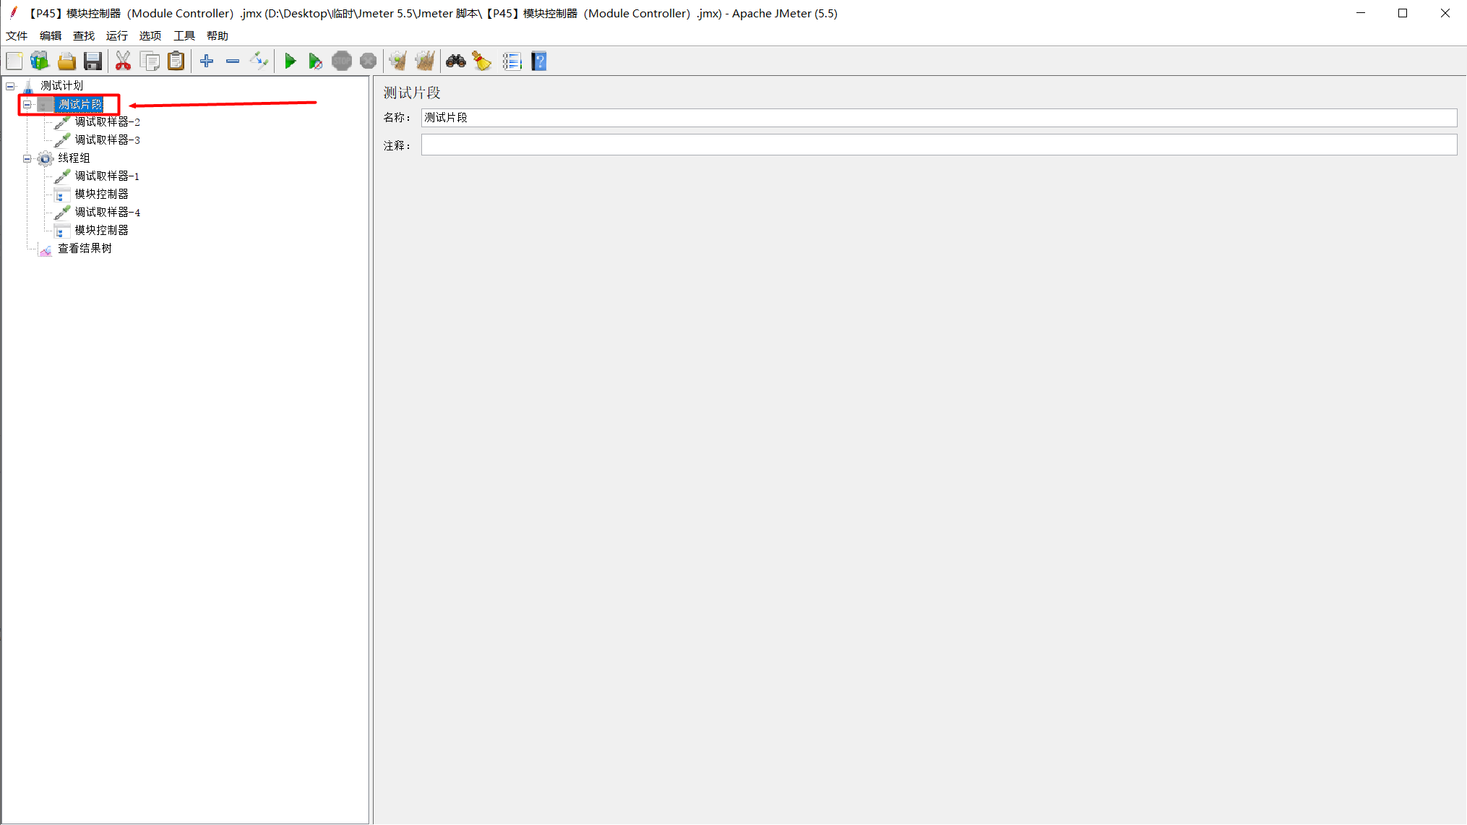Open the 编辑 menu
The height and width of the screenshot is (825, 1467).
click(51, 35)
